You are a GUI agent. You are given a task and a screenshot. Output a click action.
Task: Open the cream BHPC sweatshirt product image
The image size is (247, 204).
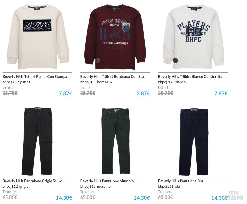coord(38,36)
